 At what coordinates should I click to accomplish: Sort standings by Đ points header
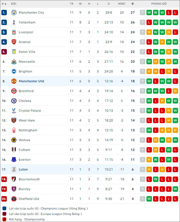133,4
